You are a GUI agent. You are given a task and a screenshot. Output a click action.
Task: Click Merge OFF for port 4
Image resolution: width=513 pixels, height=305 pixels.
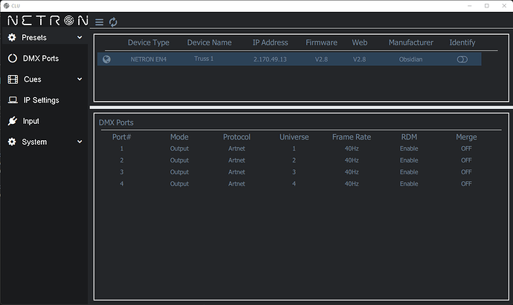pos(466,184)
